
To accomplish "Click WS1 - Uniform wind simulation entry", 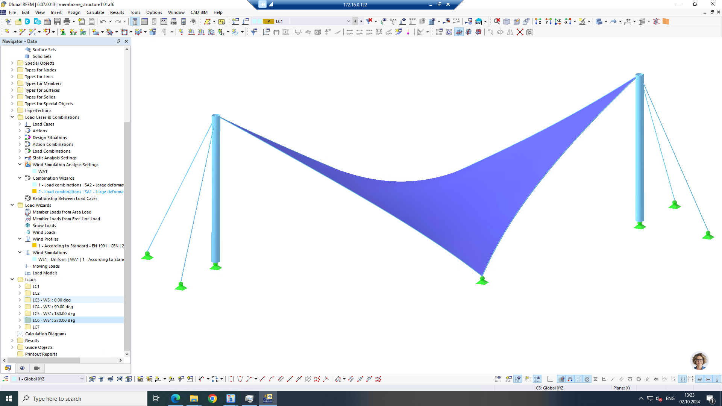I will (x=80, y=259).
